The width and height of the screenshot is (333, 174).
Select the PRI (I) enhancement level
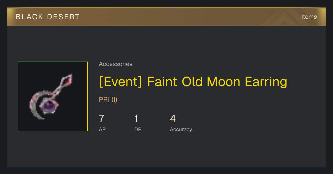tap(108, 100)
